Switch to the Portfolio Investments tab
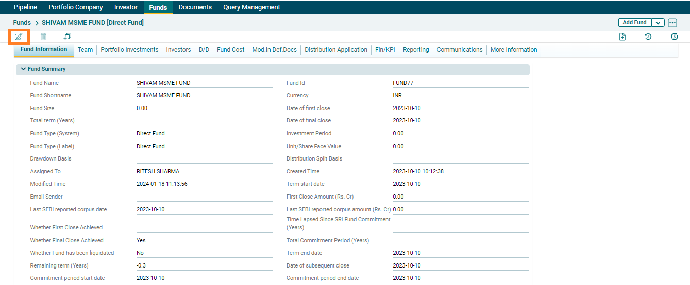690x285 pixels. 129,50
